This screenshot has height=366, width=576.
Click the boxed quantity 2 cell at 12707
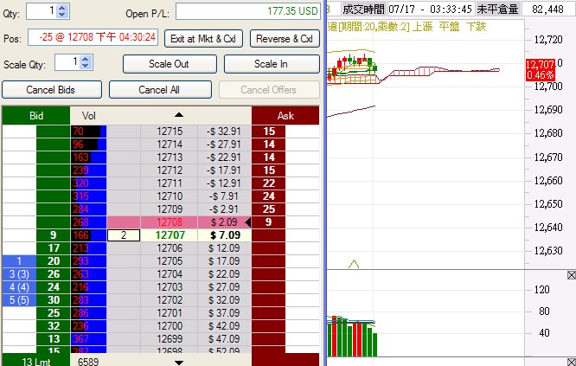[124, 235]
